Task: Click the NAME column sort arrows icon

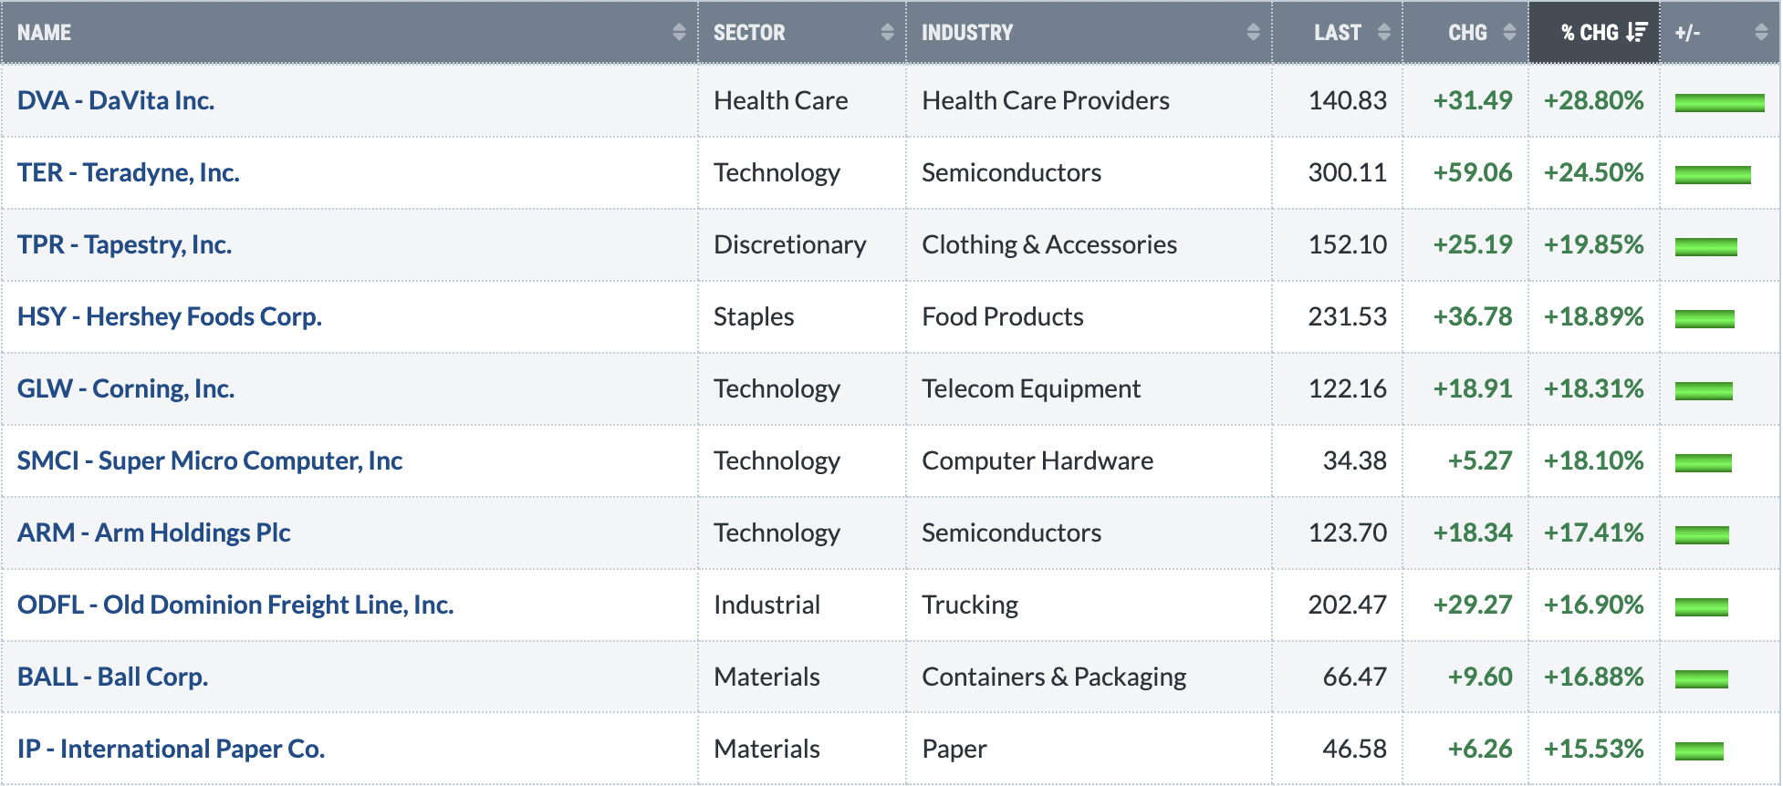Action: (679, 32)
